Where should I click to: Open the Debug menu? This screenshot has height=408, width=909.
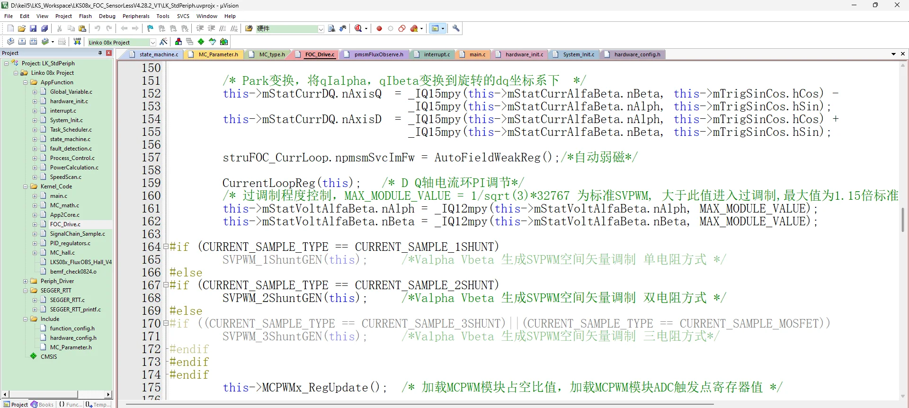pyautogui.click(x=107, y=16)
